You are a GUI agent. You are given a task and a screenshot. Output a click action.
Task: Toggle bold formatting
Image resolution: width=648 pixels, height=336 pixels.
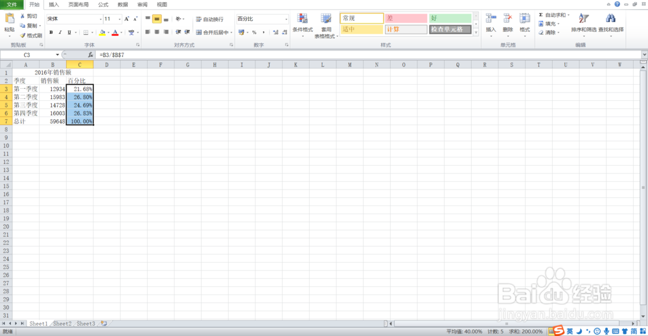pyautogui.click(x=51, y=32)
